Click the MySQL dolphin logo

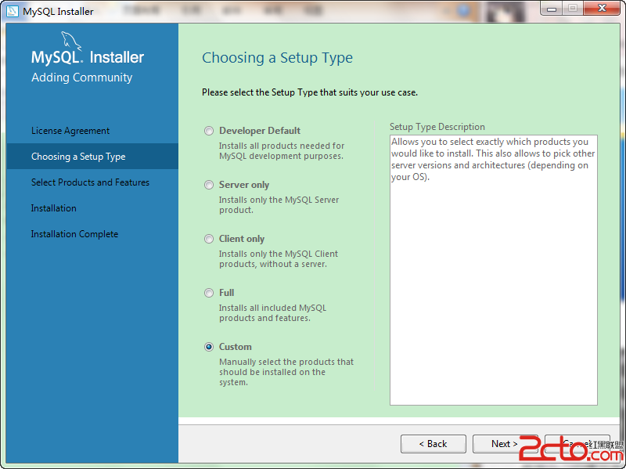[71, 41]
